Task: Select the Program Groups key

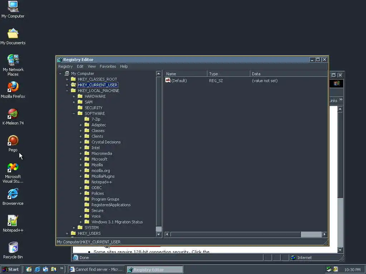Action: click(x=105, y=199)
